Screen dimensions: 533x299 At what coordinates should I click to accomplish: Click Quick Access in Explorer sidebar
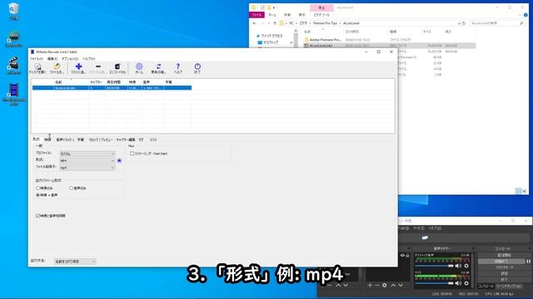coord(271,36)
